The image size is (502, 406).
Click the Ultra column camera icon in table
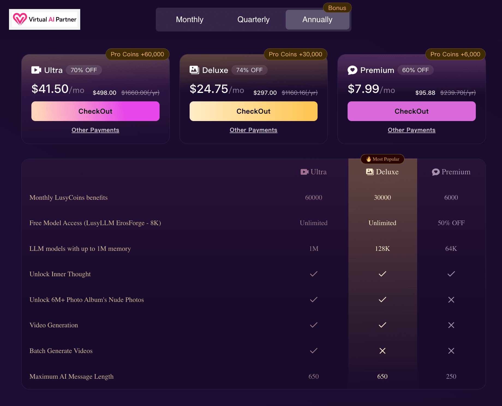click(304, 172)
